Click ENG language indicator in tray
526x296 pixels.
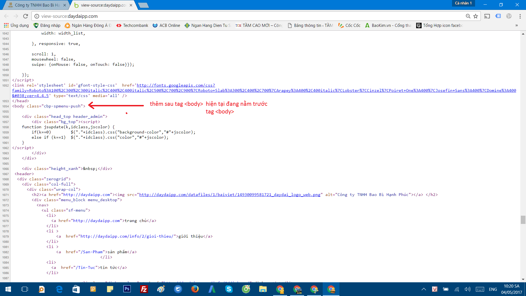[493, 289]
